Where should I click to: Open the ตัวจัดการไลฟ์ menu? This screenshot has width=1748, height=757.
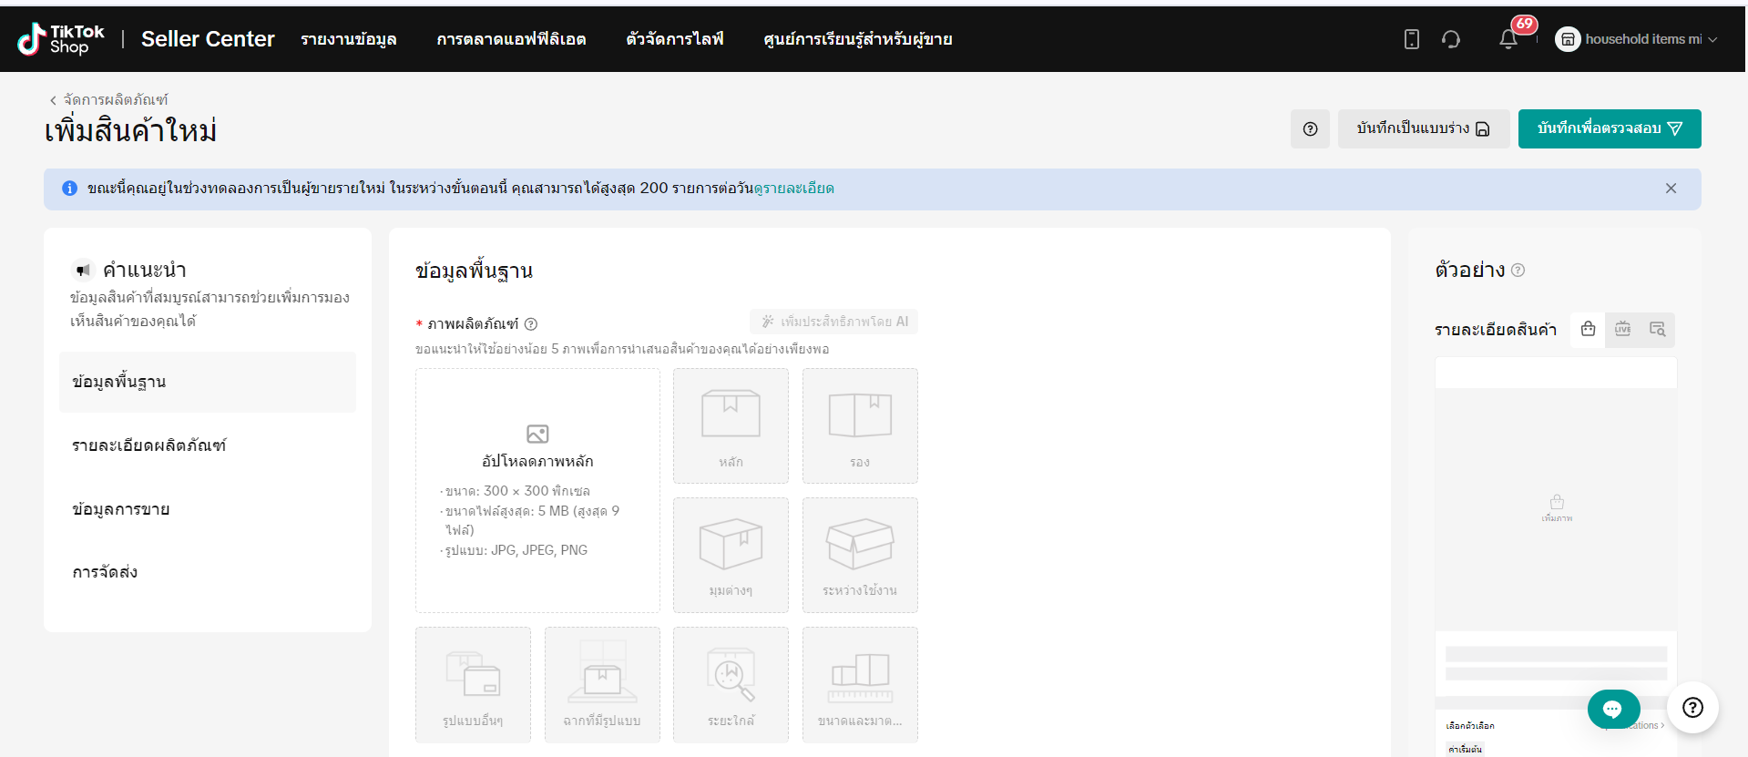pos(675,39)
